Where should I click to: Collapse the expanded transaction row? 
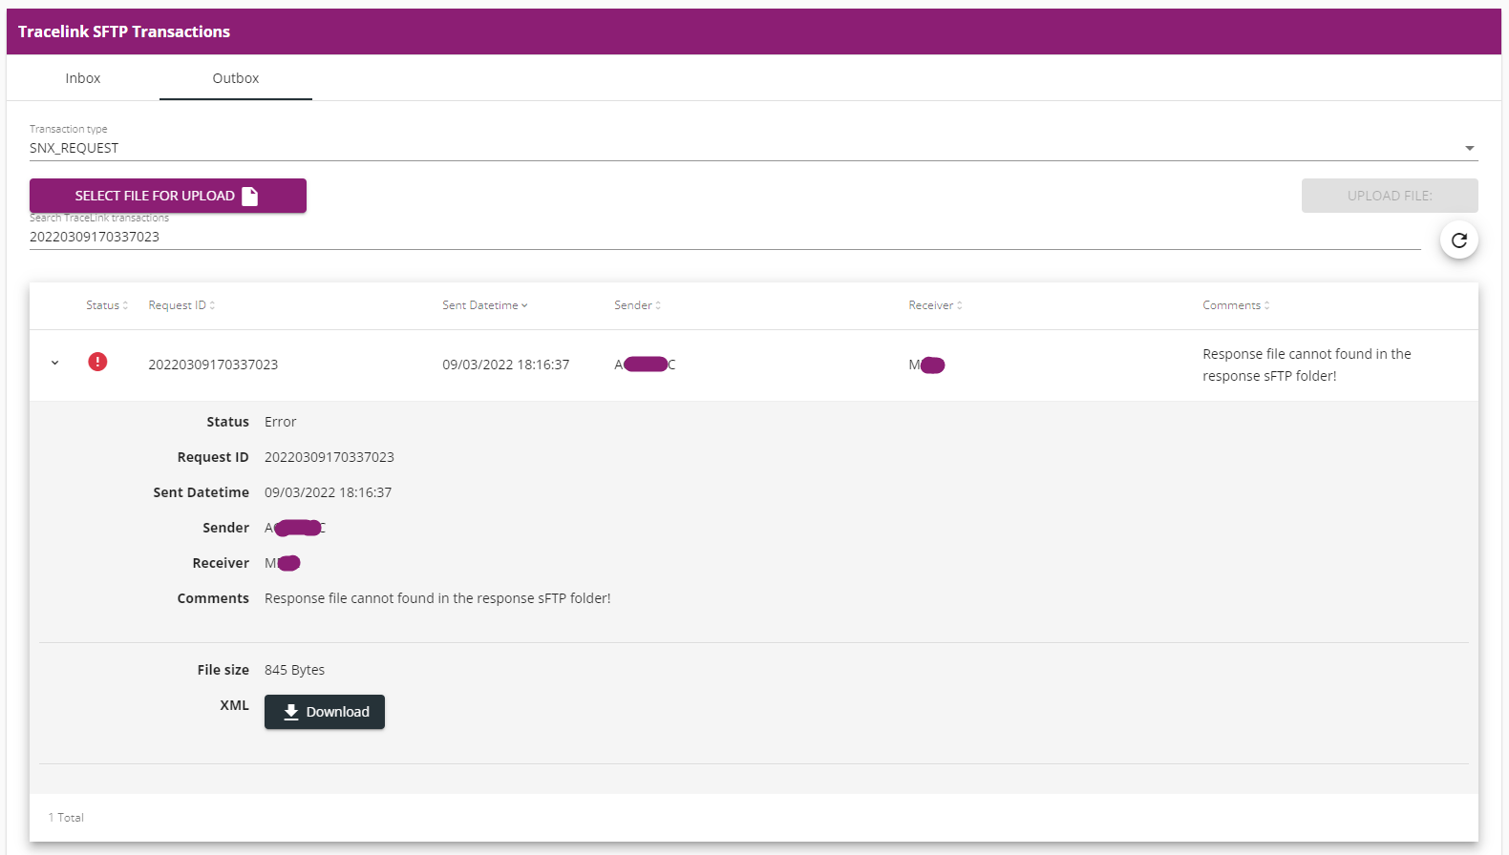coord(55,364)
